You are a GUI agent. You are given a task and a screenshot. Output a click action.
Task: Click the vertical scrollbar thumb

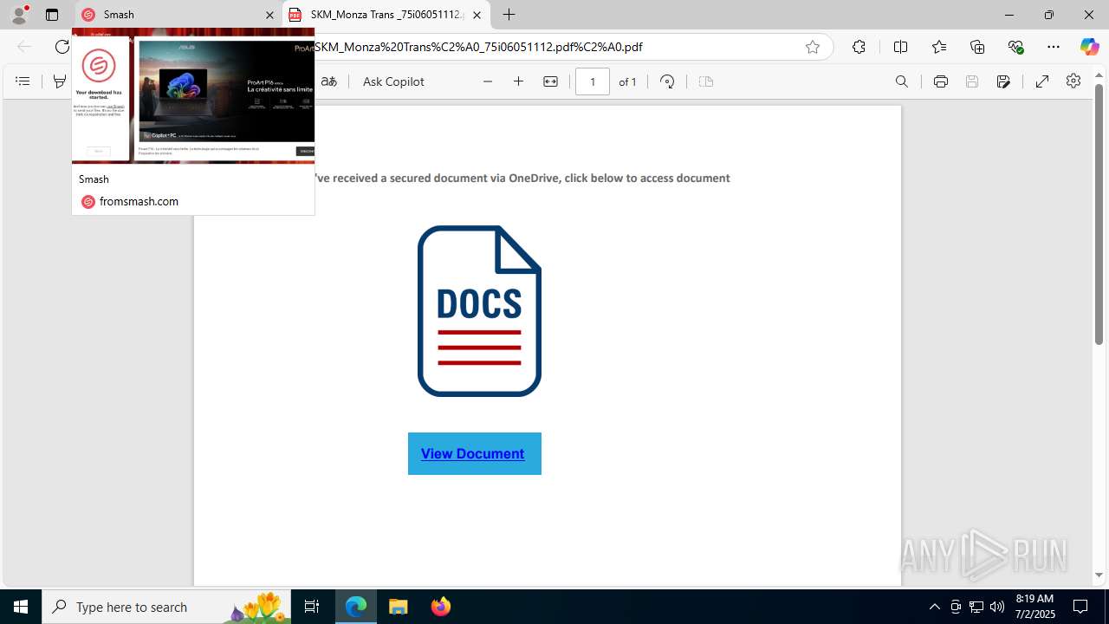(x=1099, y=215)
